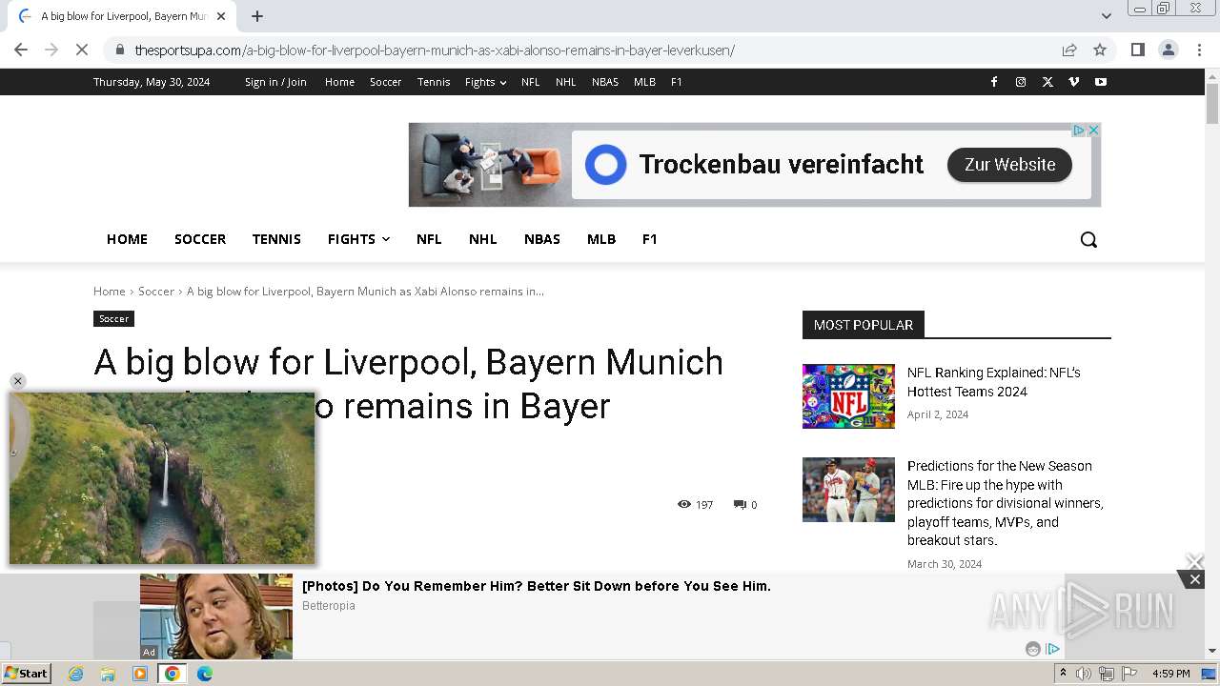Open Chrome three-dot menu
This screenshot has width=1220, height=686.
[x=1199, y=50]
